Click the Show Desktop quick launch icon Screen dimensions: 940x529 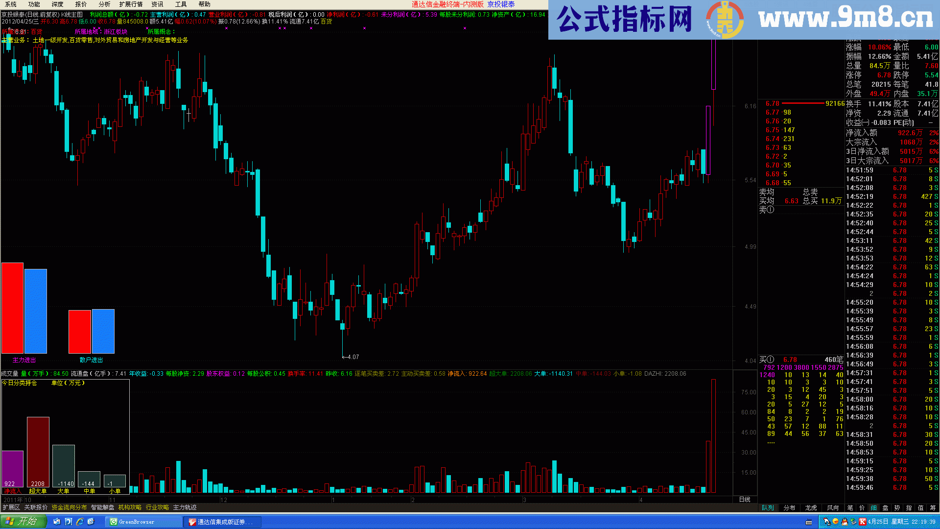coord(57,522)
